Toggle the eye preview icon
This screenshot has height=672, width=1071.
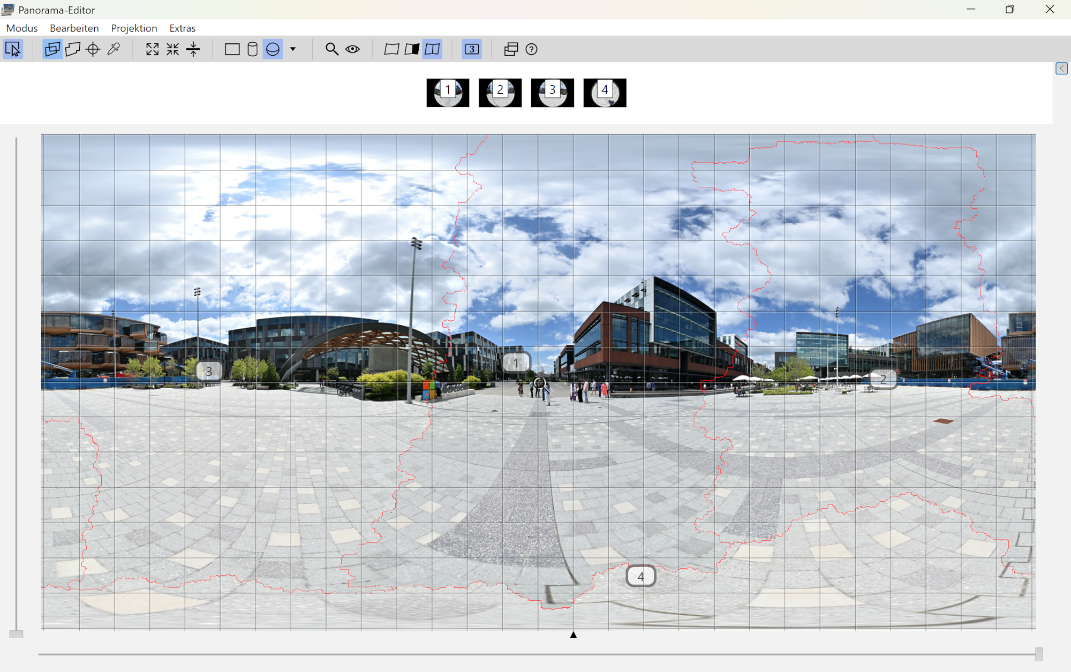[x=352, y=49]
